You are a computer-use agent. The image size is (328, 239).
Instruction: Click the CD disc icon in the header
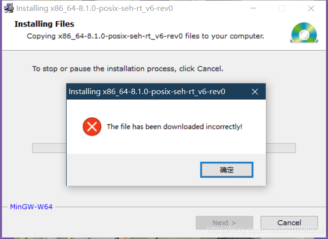(x=304, y=33)
